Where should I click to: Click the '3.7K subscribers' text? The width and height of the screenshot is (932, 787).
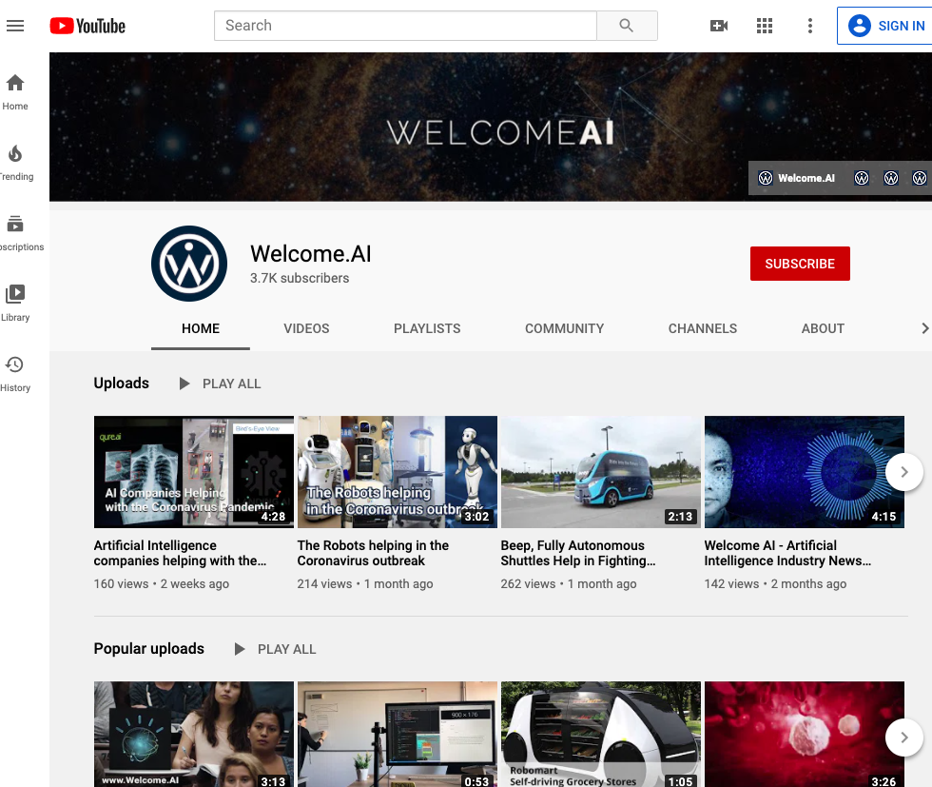(300, 278)
